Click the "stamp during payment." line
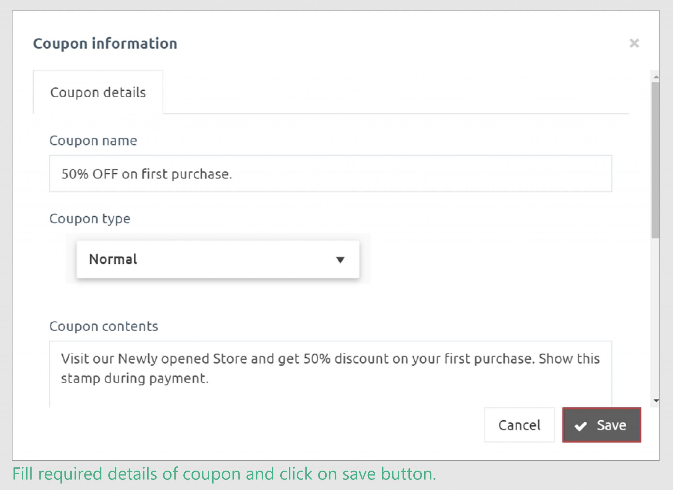 (x=135, y=379)
